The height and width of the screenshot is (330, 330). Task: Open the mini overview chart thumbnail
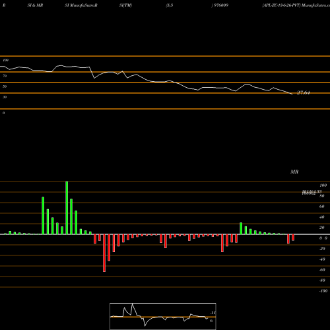click(163, 316)
